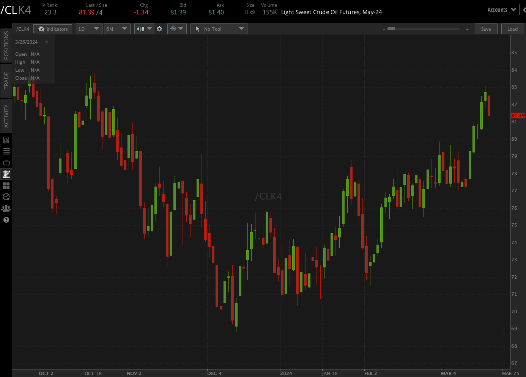Click the NOV 2 date label
526x377 pixels.
point(134,373)
